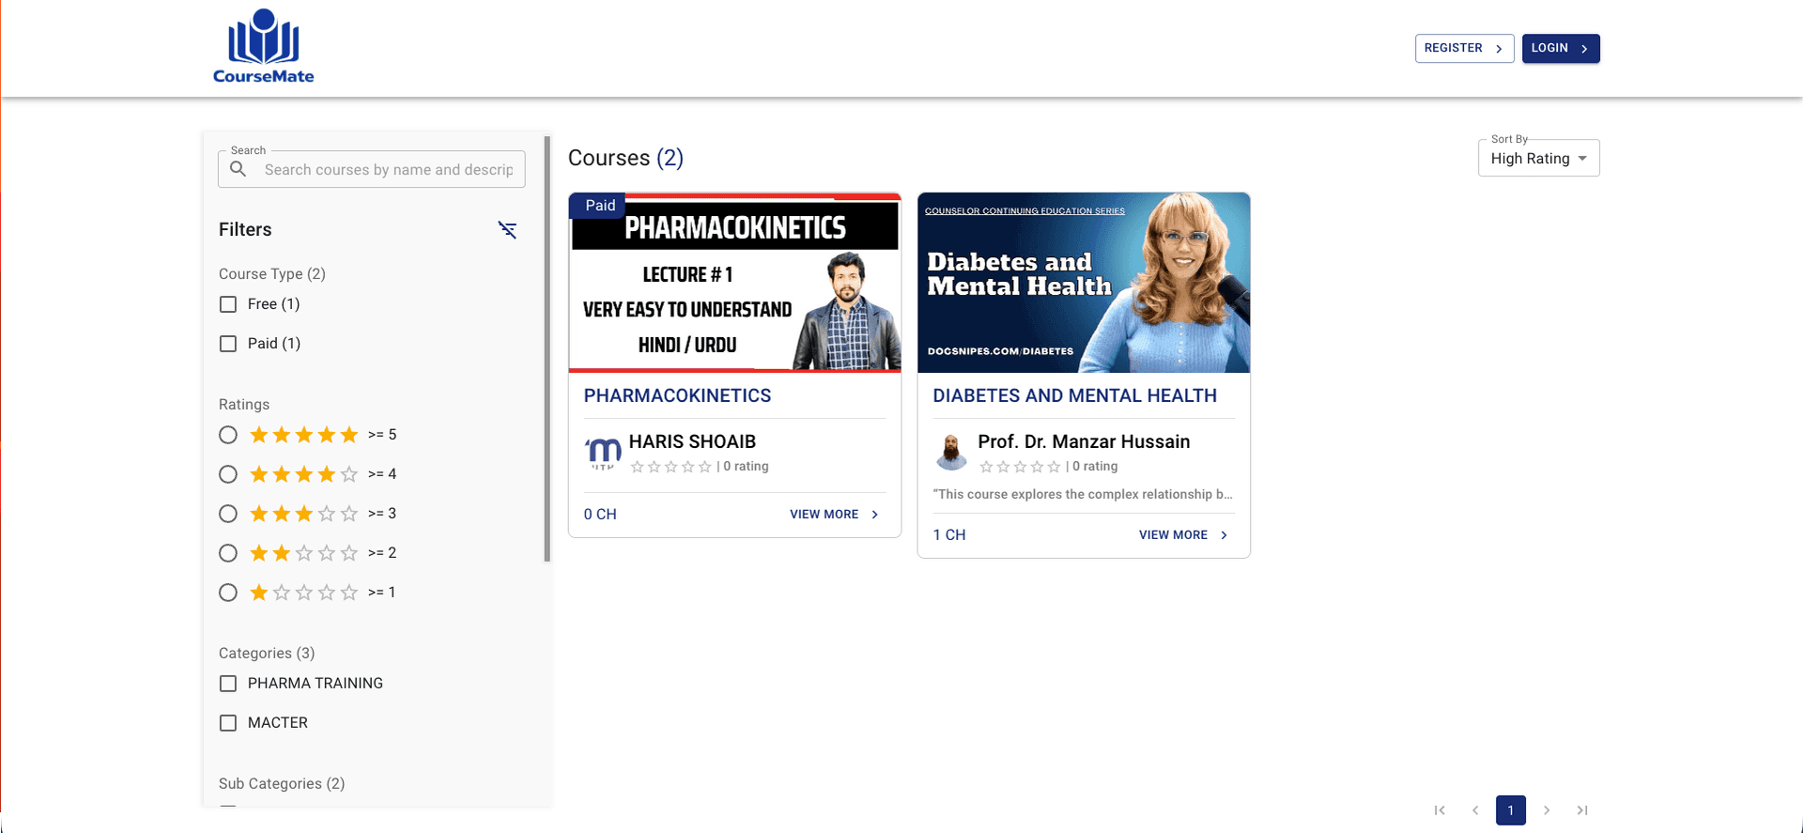1803x833 pixels.
Task: Click the HARIS SHOAIB instructor name
Action: point(692,441)
